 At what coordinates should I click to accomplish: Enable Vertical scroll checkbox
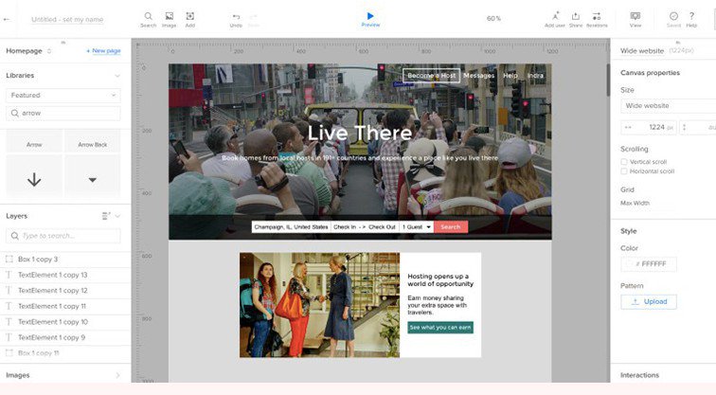(x=624, y=162)
